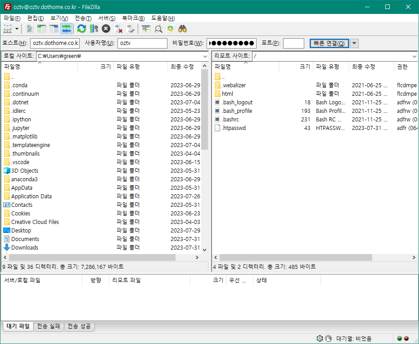Select remote .webalizer folder icon
Screen dimensions: 419x344
(217, 85)
